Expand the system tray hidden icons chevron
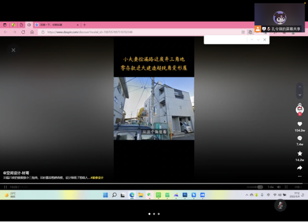This screenshot has width=308, height=222. click(x=247, y=195)
